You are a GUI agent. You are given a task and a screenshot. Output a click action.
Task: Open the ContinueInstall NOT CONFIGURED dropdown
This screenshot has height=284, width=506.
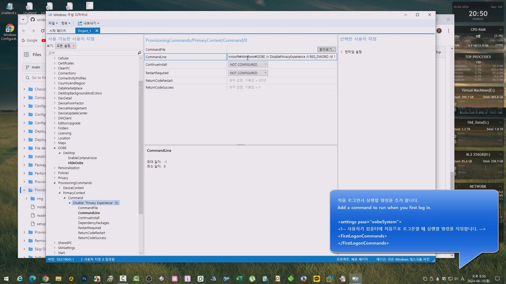(x=248, y=64)
